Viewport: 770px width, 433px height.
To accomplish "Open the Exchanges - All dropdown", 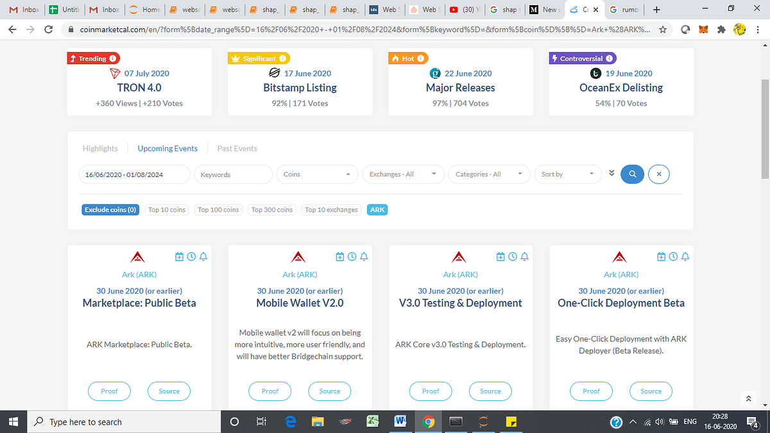I will pos(403,174).
